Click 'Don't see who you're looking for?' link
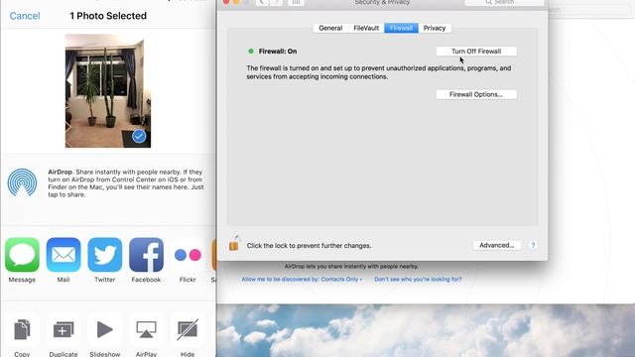Viewport: 635px width, 357px height. (418, 280)
